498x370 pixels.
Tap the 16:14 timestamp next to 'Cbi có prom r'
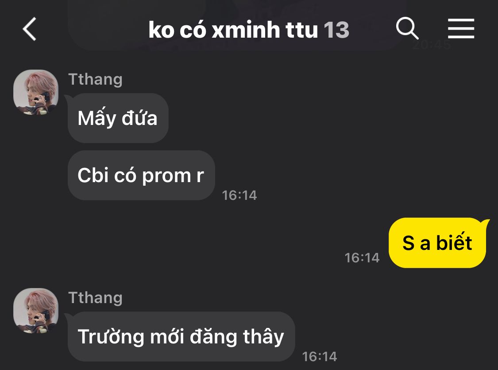pyautogui.click(x=239, y=195)
